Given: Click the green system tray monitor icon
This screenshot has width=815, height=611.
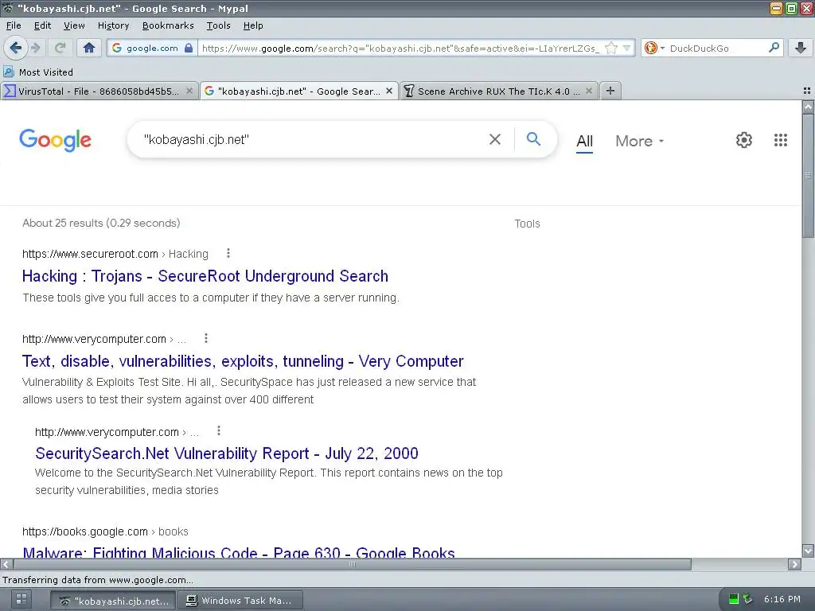Looking at the screenshot, I should click(733, 599).
